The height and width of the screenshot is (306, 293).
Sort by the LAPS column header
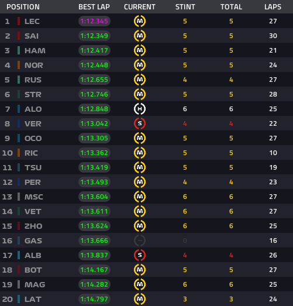(x=273, y=7)
